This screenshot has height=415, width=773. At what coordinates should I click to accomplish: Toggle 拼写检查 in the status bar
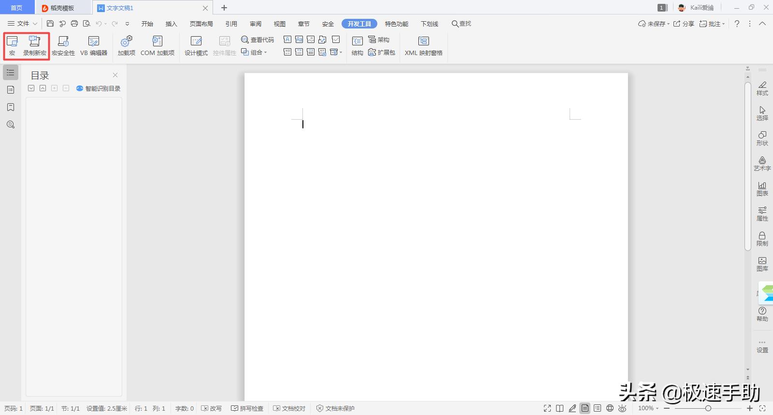click(x=247, y=408)
